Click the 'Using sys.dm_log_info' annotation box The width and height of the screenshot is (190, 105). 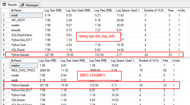click(98, 37)
